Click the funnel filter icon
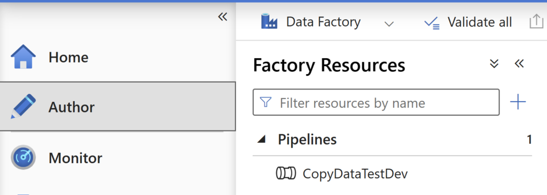The width and height of the screenshot is (547, 195). coord(266,102)
